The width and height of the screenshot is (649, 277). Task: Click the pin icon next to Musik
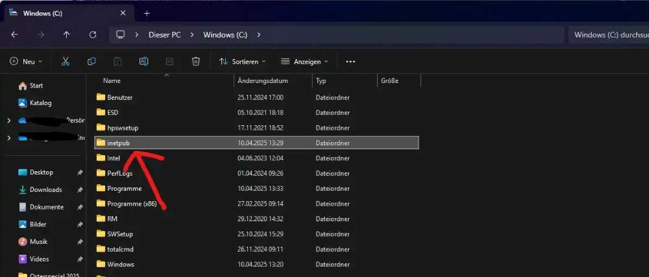(80, 242)
